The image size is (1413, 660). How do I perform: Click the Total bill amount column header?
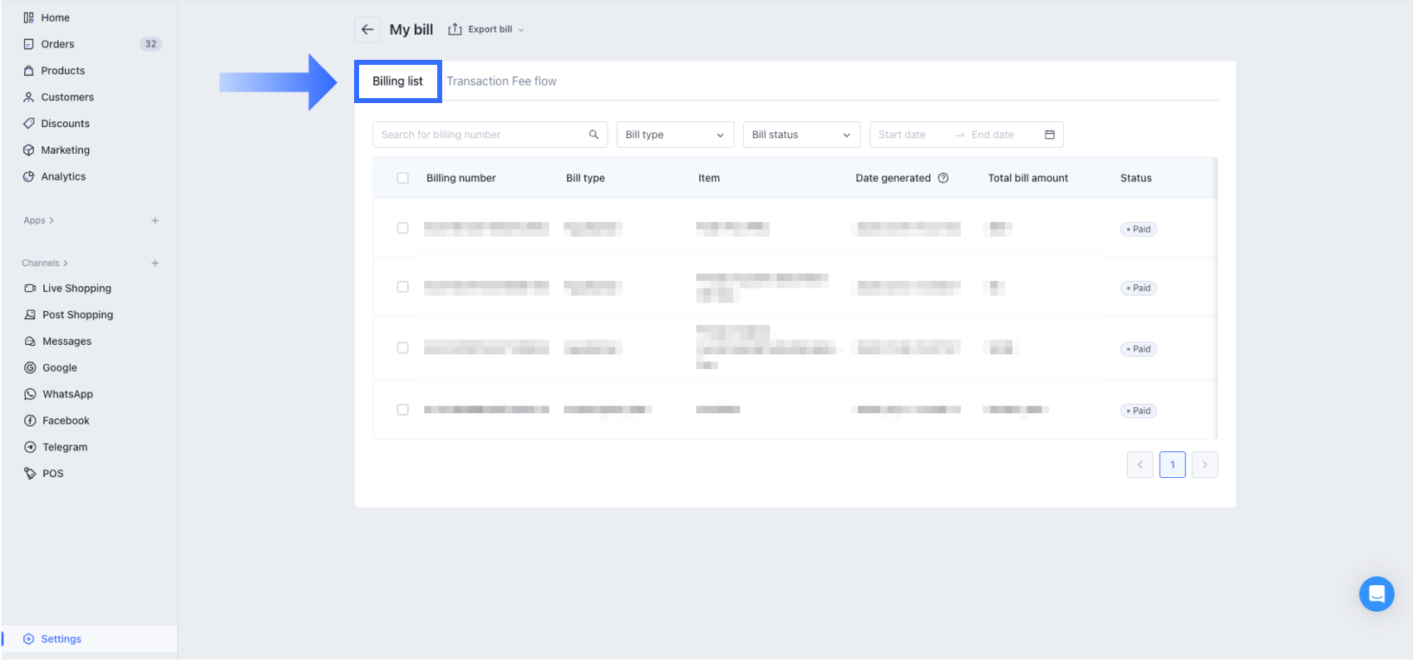click(x=1028, y=178)
